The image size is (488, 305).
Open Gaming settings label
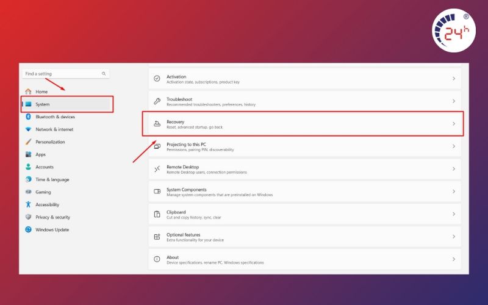click(x=43, y=192)
